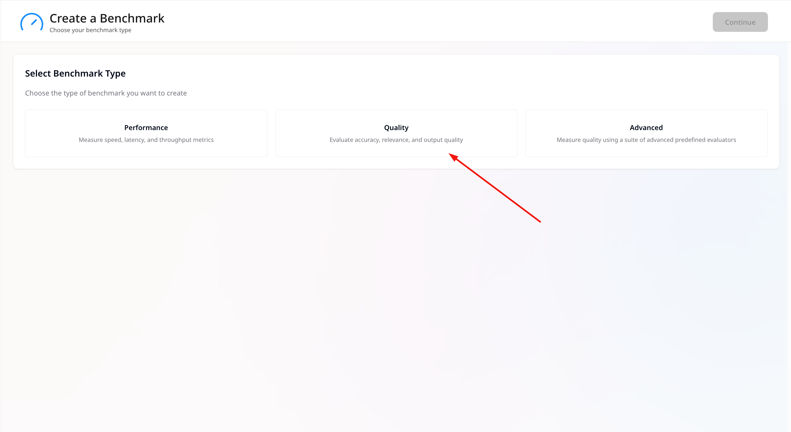Click the 'Choose your benchmark type' subtitle

click(90, 30)
